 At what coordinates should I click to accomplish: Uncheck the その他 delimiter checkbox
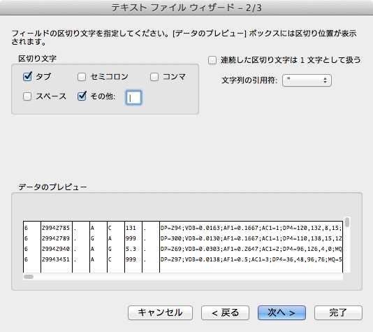(82, 96)
